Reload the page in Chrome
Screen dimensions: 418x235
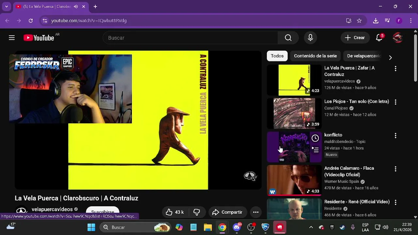tap(31, 21)
